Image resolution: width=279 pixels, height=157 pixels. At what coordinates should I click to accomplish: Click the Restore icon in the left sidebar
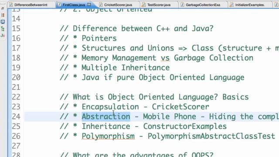click(x=3, y=8)
